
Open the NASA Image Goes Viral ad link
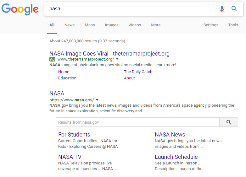(109, 53)
